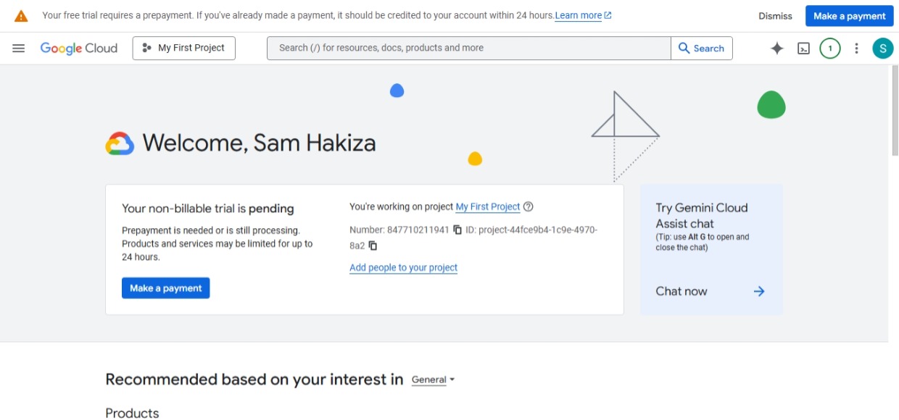Open the hamburger navigation menu
The height and width of the screenshot is (420, 899).
tap(19, 49)
